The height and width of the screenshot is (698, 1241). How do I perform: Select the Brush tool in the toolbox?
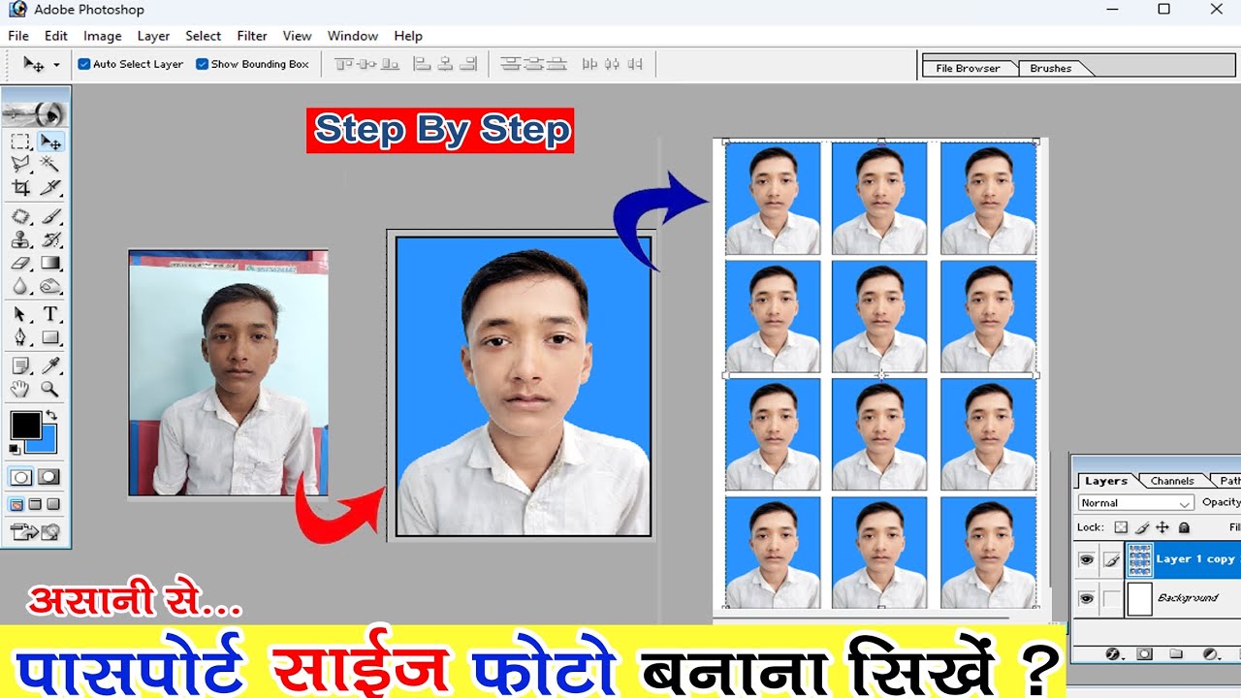pyautogui.click(x=50, y=217)
